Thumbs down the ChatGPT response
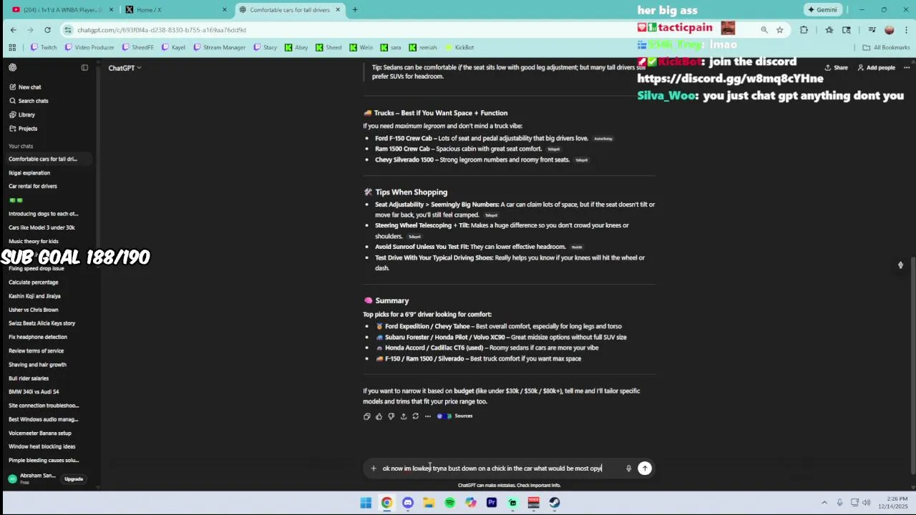Screen dimensions: 916x515 click(x=391, y=416)
